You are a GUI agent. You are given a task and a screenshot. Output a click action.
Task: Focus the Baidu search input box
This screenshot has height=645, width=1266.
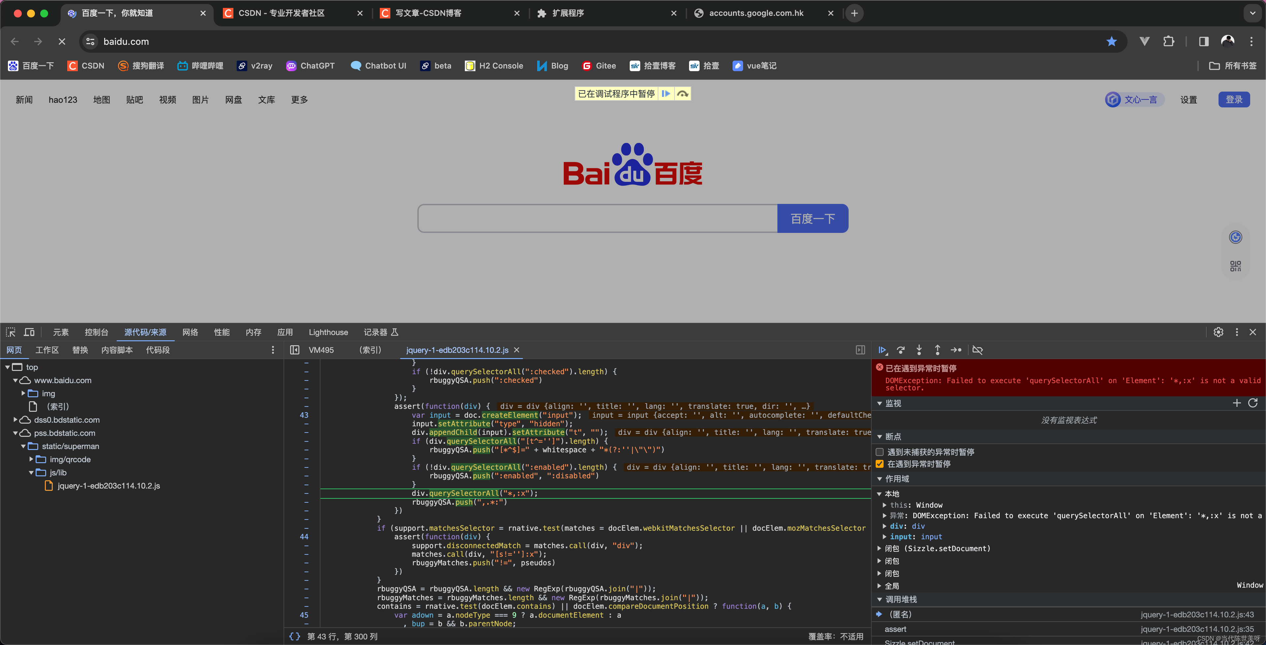[598, 218]
